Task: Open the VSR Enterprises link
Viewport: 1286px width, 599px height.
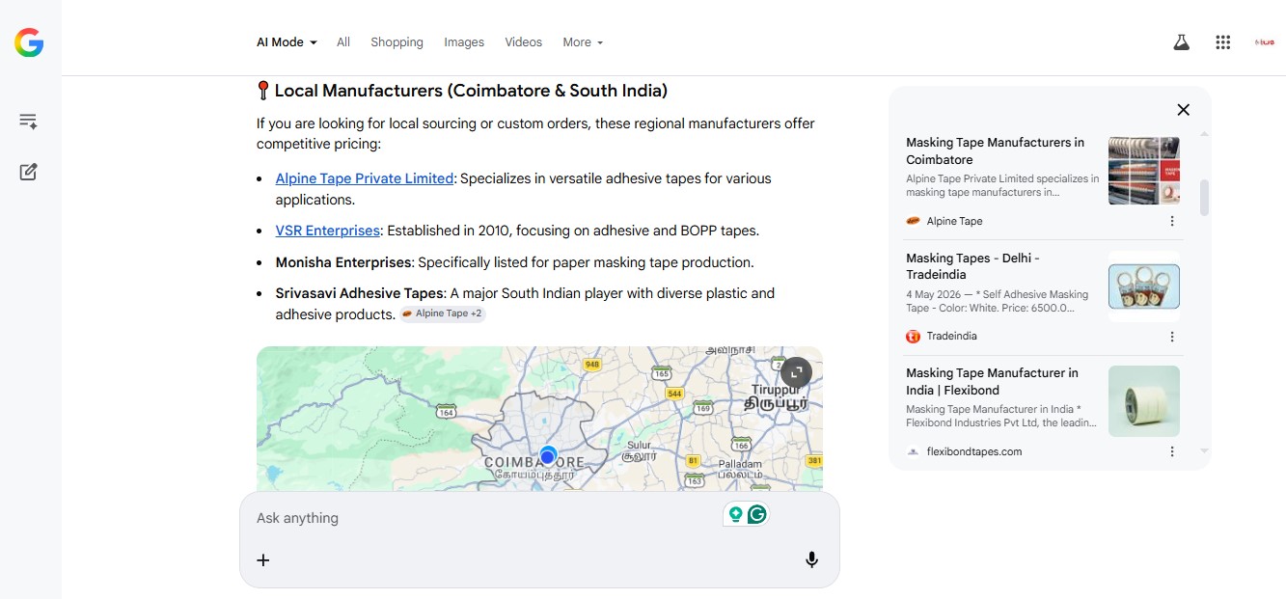Action: (x=328, y=231)
